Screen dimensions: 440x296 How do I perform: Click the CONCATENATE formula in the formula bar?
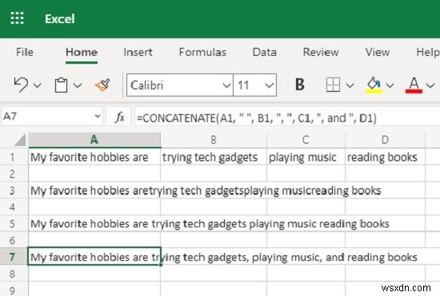[257, 118]
